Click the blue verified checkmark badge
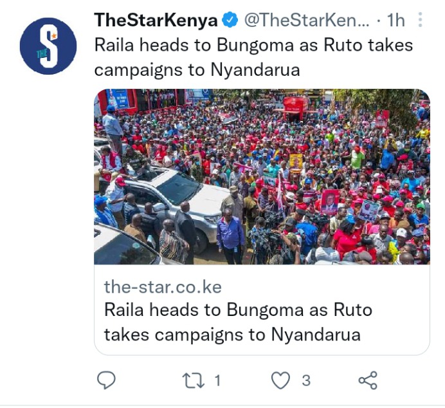The width and height of the screenshot is (445, 408). point(230,20)
